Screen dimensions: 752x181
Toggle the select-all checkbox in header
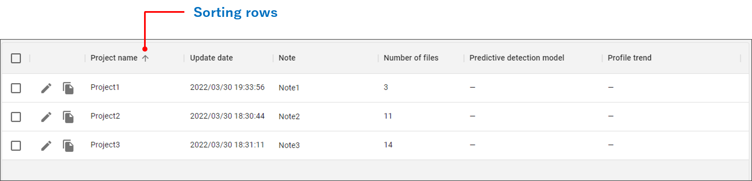(16, 58)
